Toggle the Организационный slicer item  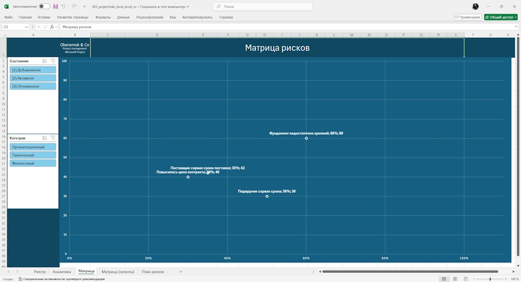[x=33, y=147]
